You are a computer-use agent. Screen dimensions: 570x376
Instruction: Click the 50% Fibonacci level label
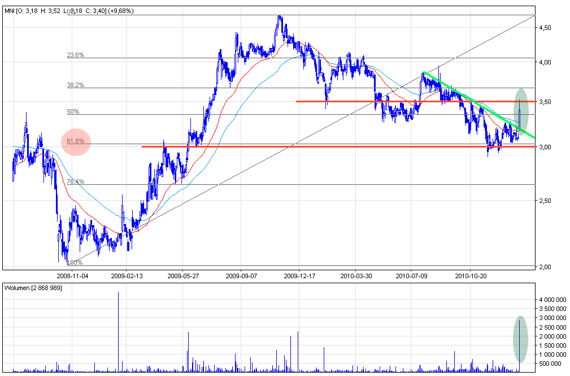point(73,111)
